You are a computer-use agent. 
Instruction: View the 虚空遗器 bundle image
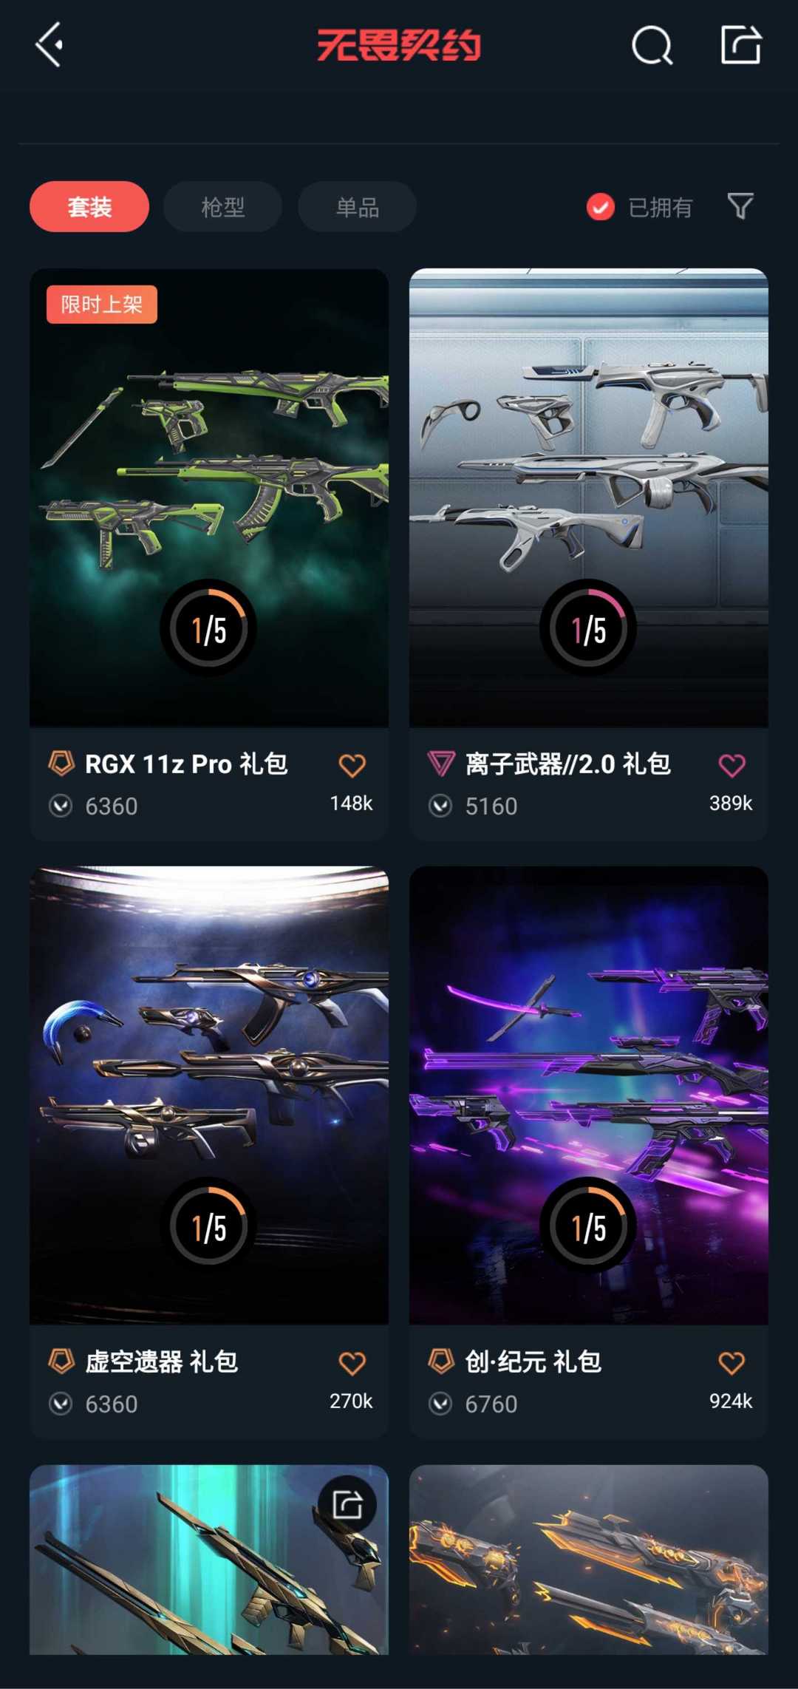(x=209, y=1095)
